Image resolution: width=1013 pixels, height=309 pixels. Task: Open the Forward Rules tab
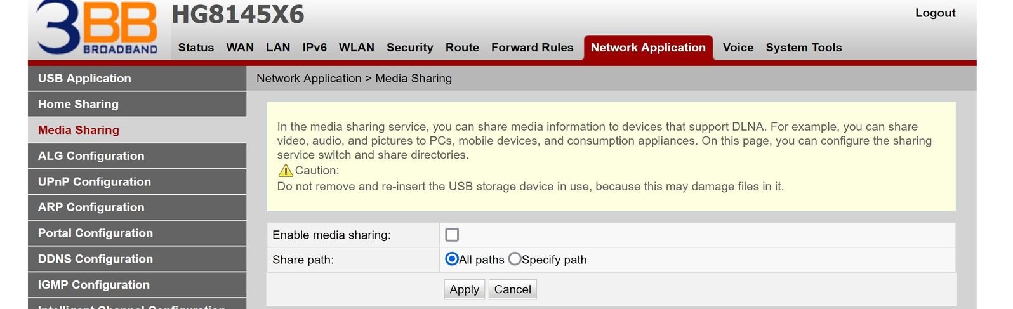(x=533, y=48)
